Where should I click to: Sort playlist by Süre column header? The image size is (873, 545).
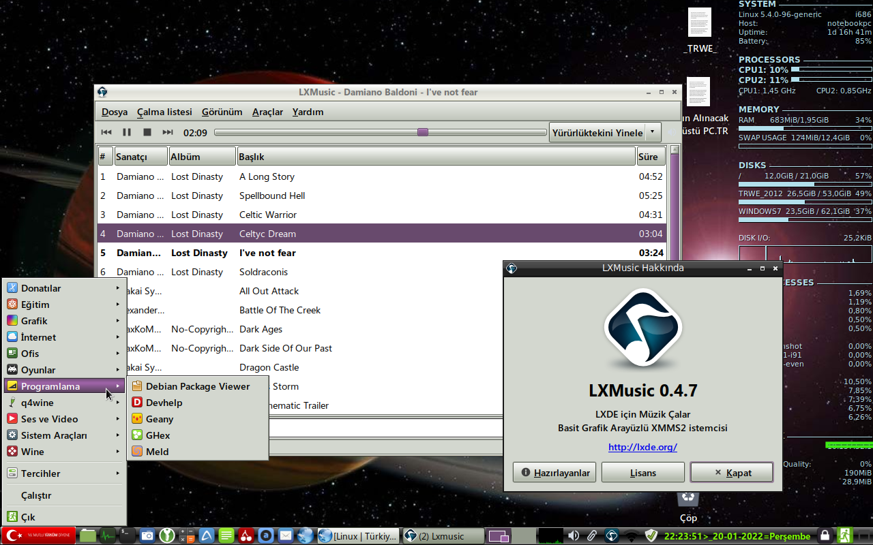pos(652,157)
